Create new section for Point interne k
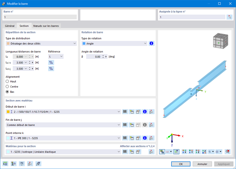236x169 pixels. (x=131, y=138)
